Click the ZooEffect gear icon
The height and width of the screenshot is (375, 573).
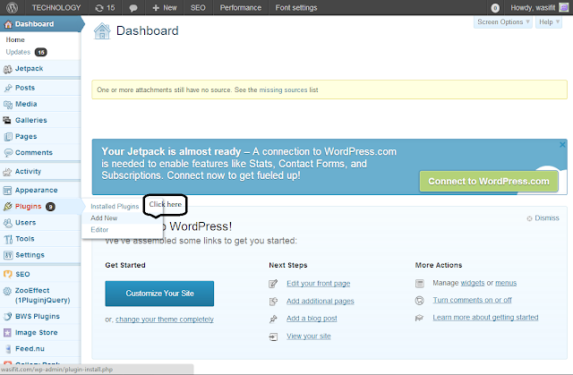pos(7,291)
